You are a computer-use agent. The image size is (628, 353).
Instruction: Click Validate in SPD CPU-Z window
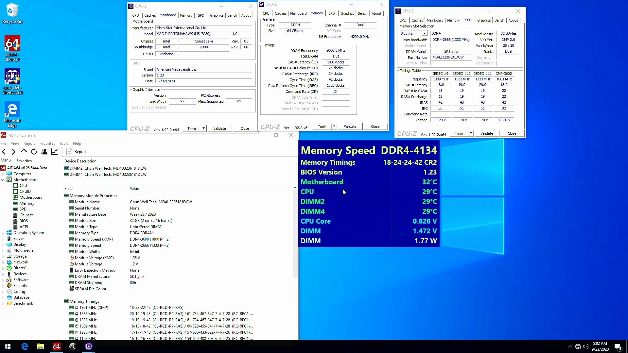487,133
